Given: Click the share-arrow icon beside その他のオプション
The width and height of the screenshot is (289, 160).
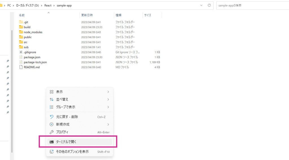Looking at the screenshot, I should point(51,152).
